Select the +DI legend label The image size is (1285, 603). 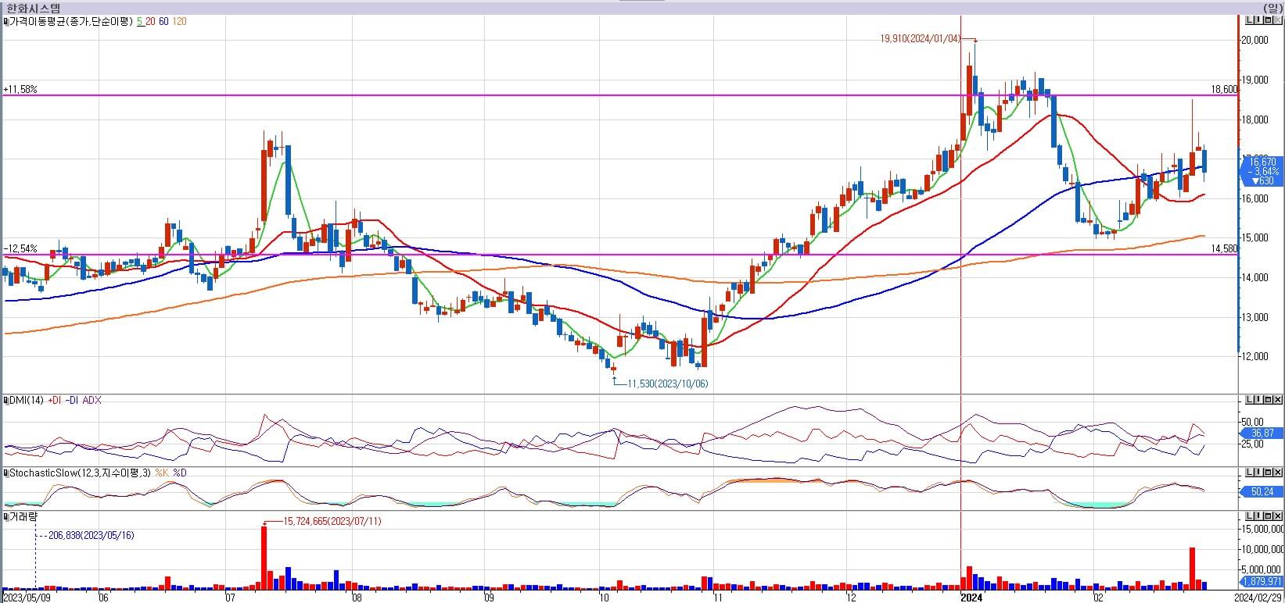tap(54, 400)
